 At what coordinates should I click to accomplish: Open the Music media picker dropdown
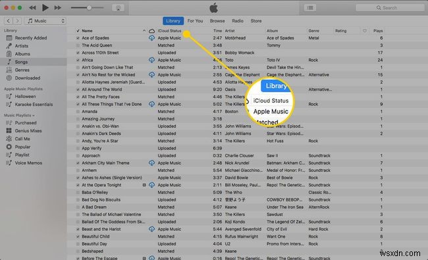(45, 21)
